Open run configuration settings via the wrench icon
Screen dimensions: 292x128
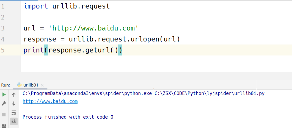point(4,104)
